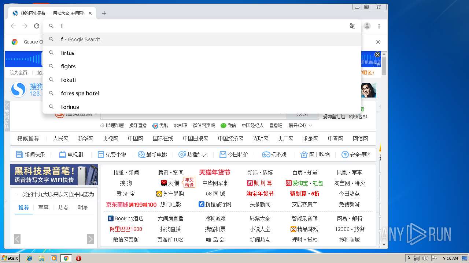Open the volume speaker tray icon
469x263 pixels.
point(425,258)
